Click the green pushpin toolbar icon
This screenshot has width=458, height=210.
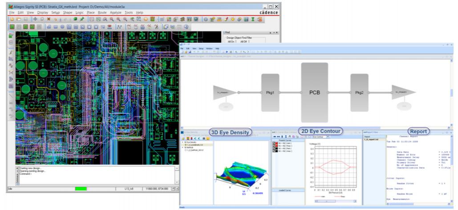click(82, 19)
